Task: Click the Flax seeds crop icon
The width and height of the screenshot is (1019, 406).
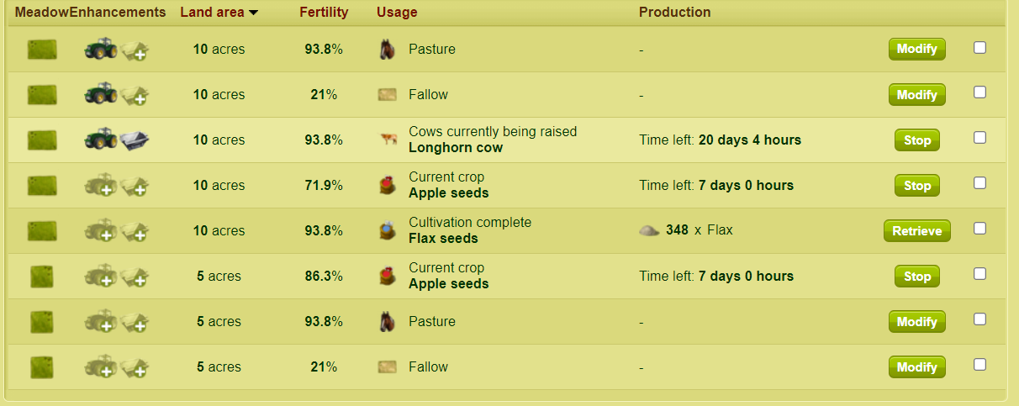Action: point(387,230)
